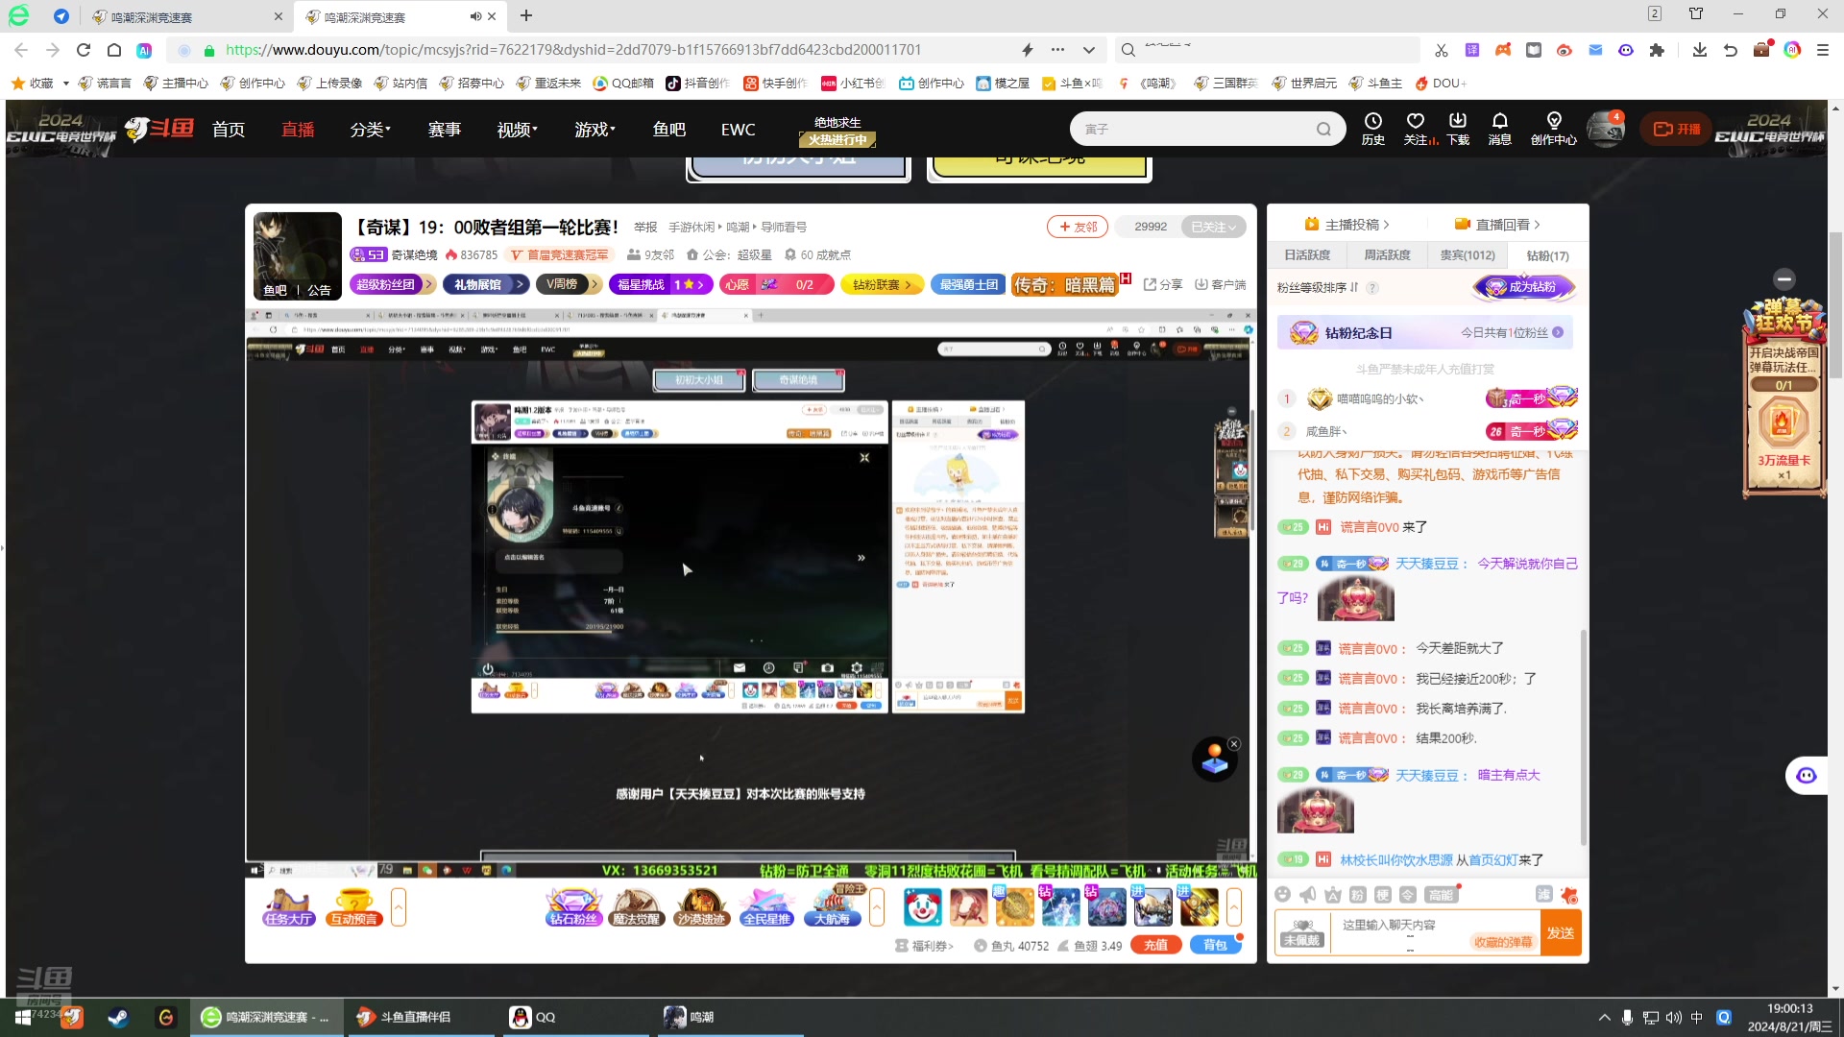Click the 魔法觉醒 activity icon
This screenshot has height=1037, width=1844.
pyautogui.click(x=637, y=906)
